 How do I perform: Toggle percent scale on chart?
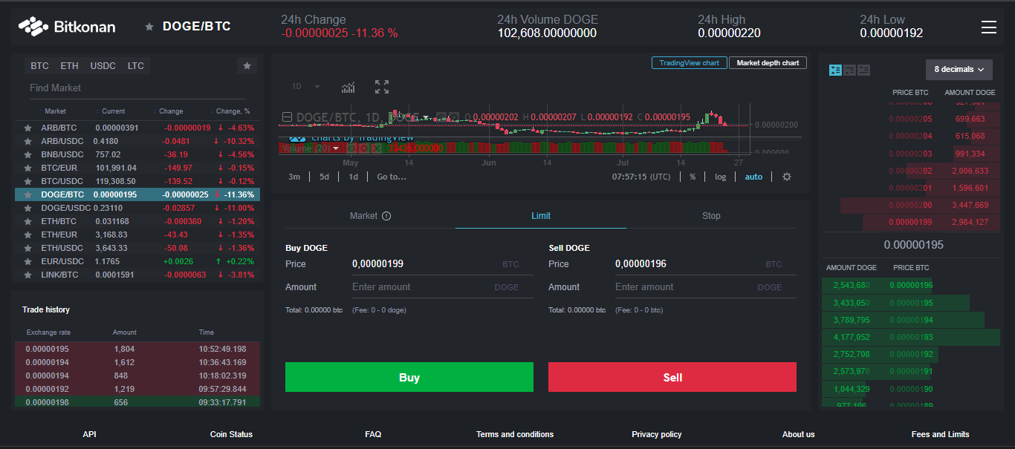point(693,177)
